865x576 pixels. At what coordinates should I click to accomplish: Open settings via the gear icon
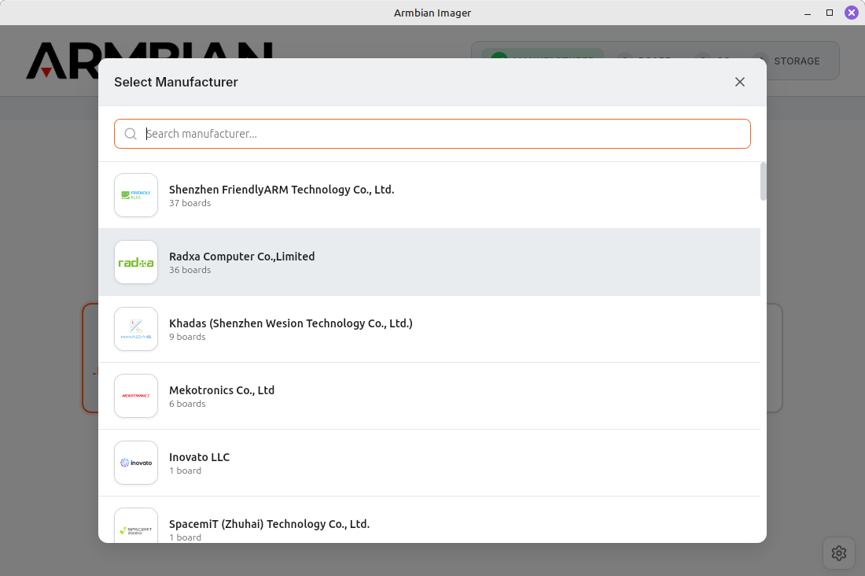[838, 553]
